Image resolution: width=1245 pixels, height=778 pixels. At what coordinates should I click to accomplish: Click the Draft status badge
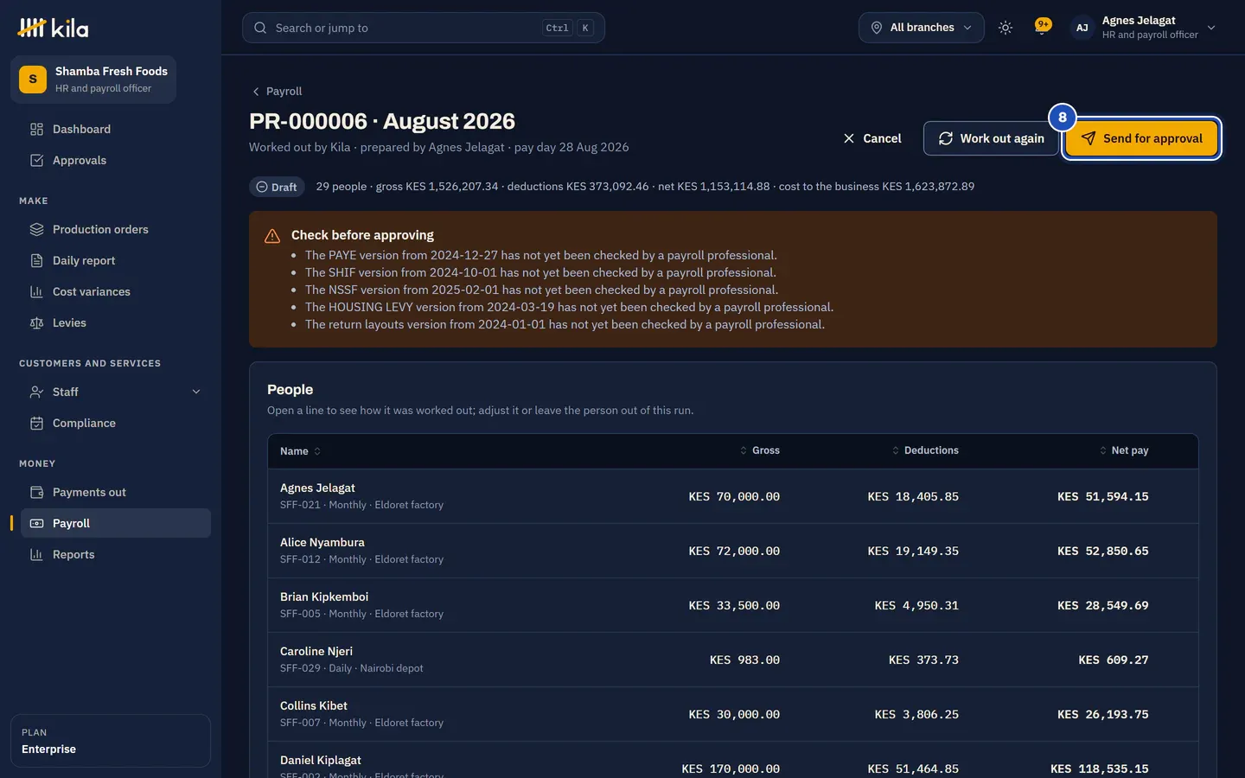tap(277, 187)
